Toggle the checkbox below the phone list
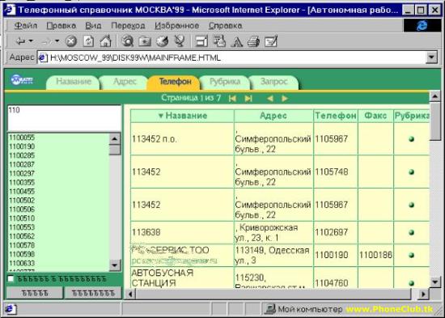 point(11,279)
